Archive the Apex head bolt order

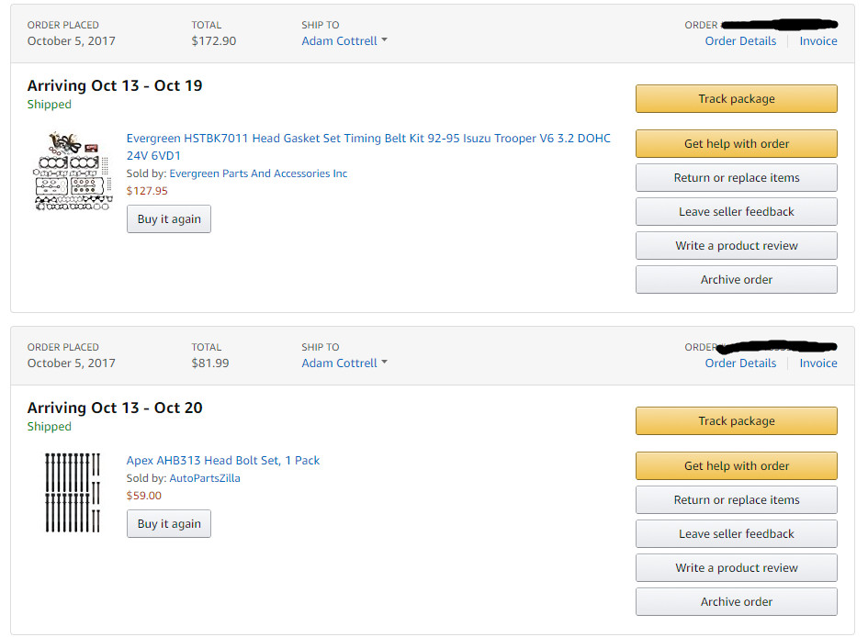tap(737, 602)
